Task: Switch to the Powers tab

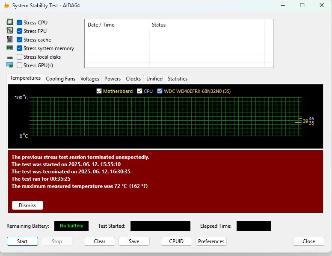Action: tap(113, 79)
